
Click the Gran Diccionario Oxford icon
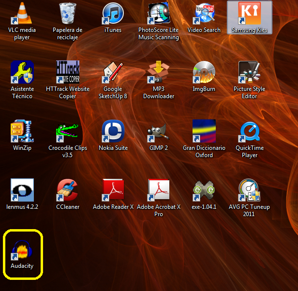(x=204, y=131)
